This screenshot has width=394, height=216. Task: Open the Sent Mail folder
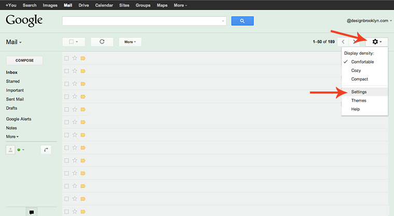[x=15, y=99]
